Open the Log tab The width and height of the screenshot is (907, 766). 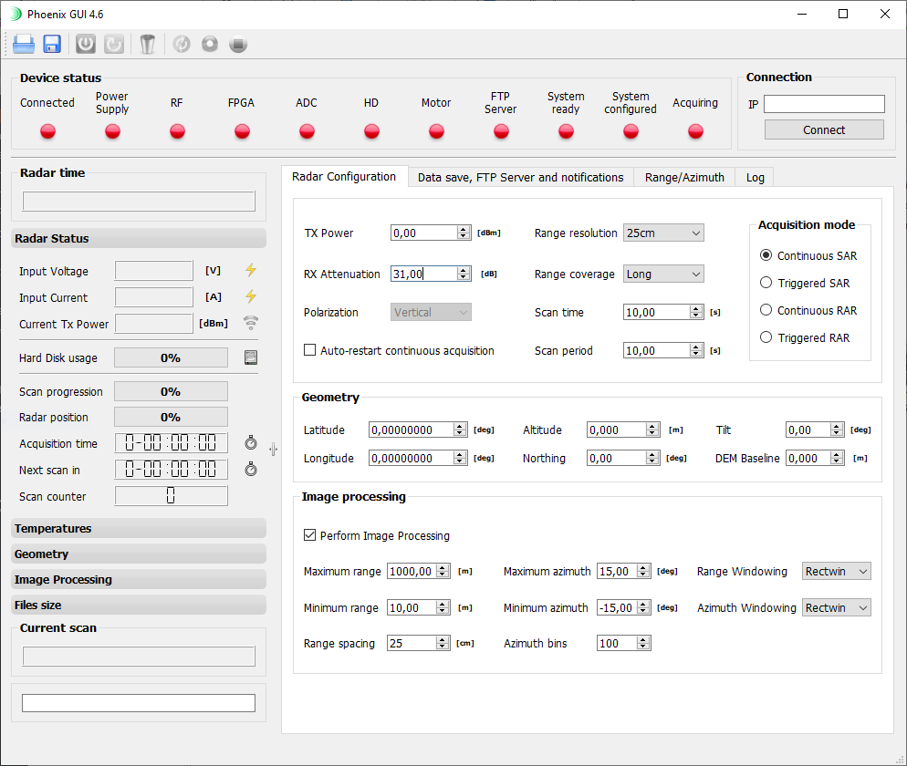point(755,178)
